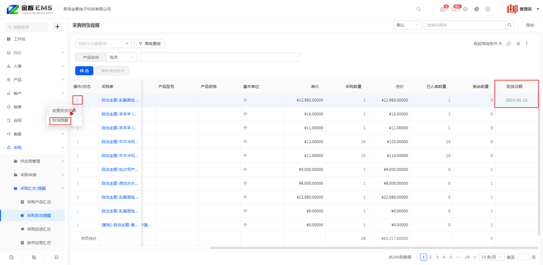The width and height of the screenshot is (543, 265).
Task: Open the 自定义方案查询 dropdown
Action: [x=104, y=43]
